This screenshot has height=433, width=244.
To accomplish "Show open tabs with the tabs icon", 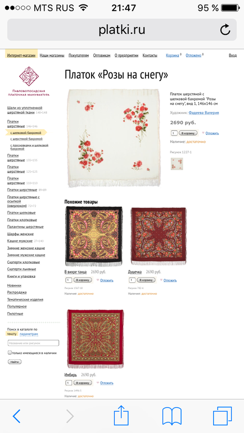I will click(x=222, y=416).
